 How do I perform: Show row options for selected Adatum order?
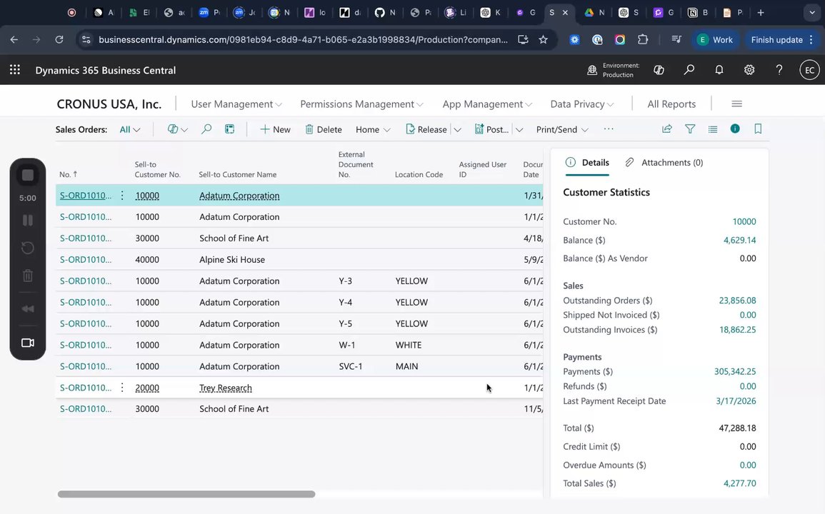[x=122, y=195]
